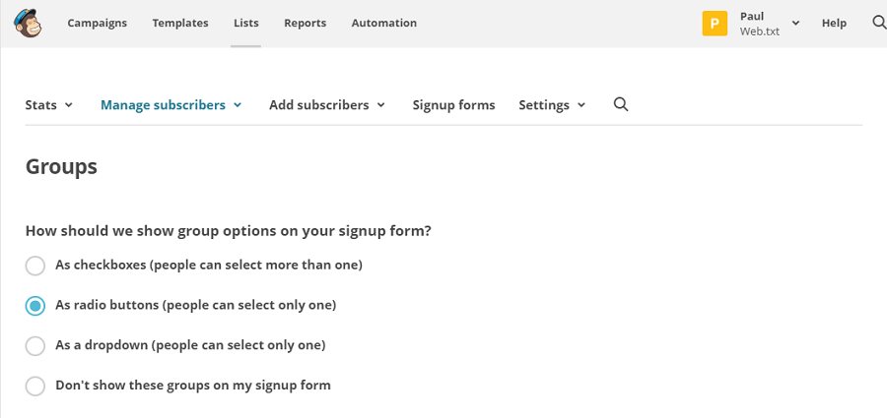
Task: Click the Help link
Action: (834, 24)
